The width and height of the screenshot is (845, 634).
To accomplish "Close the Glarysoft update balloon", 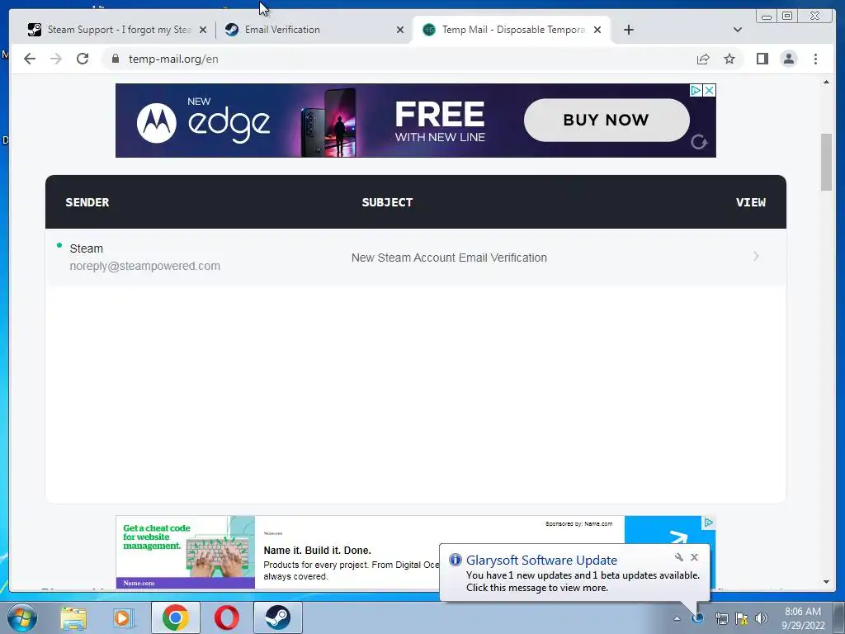I will click(x=694, y=557).
